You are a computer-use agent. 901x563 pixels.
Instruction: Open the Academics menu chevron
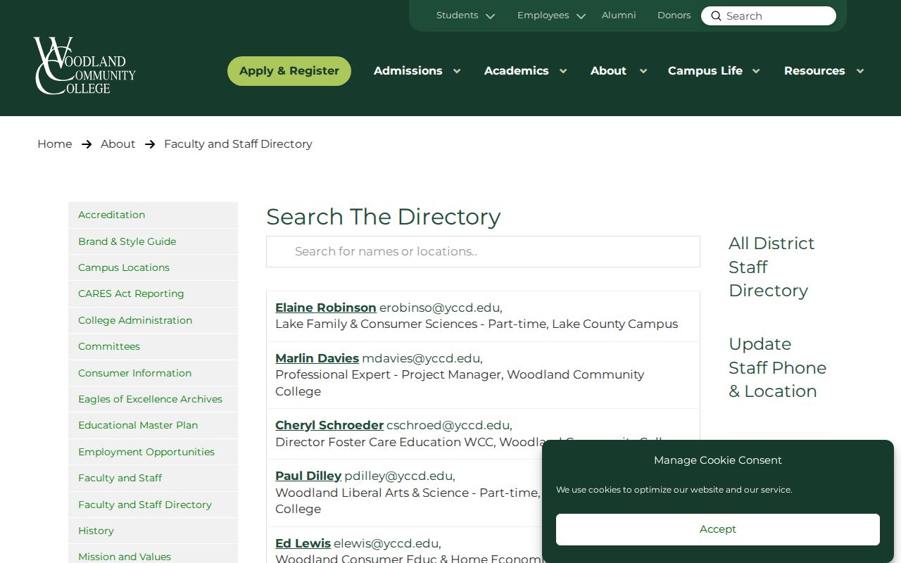tap(563, 71)
